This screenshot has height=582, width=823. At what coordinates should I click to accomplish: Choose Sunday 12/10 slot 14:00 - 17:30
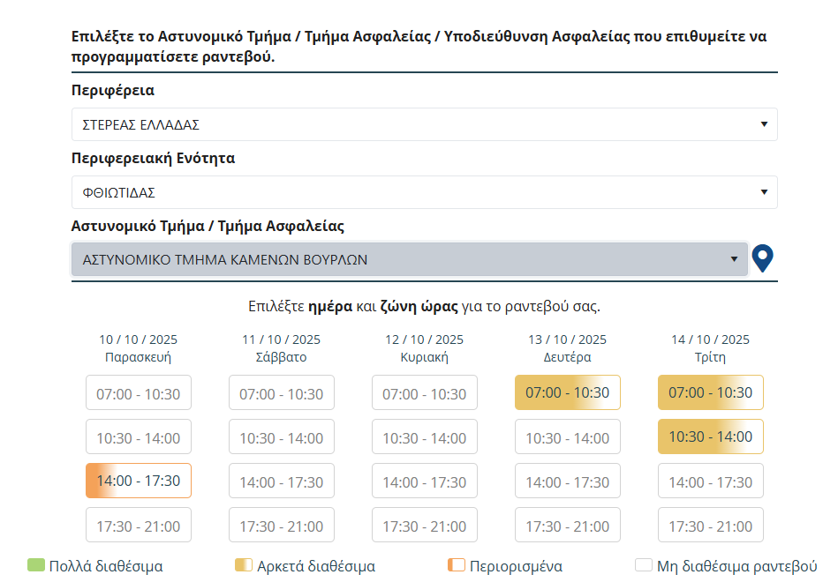pyautogui.click(x=425, y=481)
